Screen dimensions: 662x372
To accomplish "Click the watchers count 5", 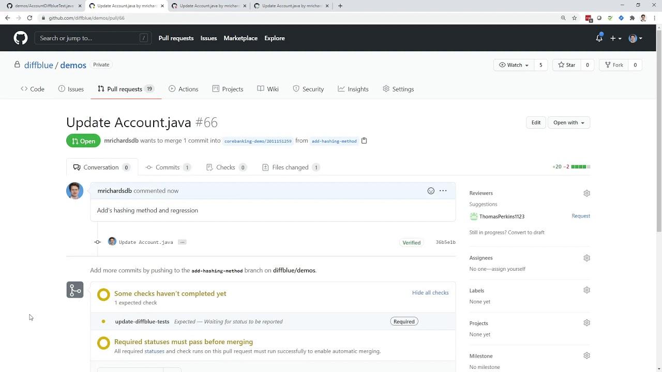I will coord(541,65).
